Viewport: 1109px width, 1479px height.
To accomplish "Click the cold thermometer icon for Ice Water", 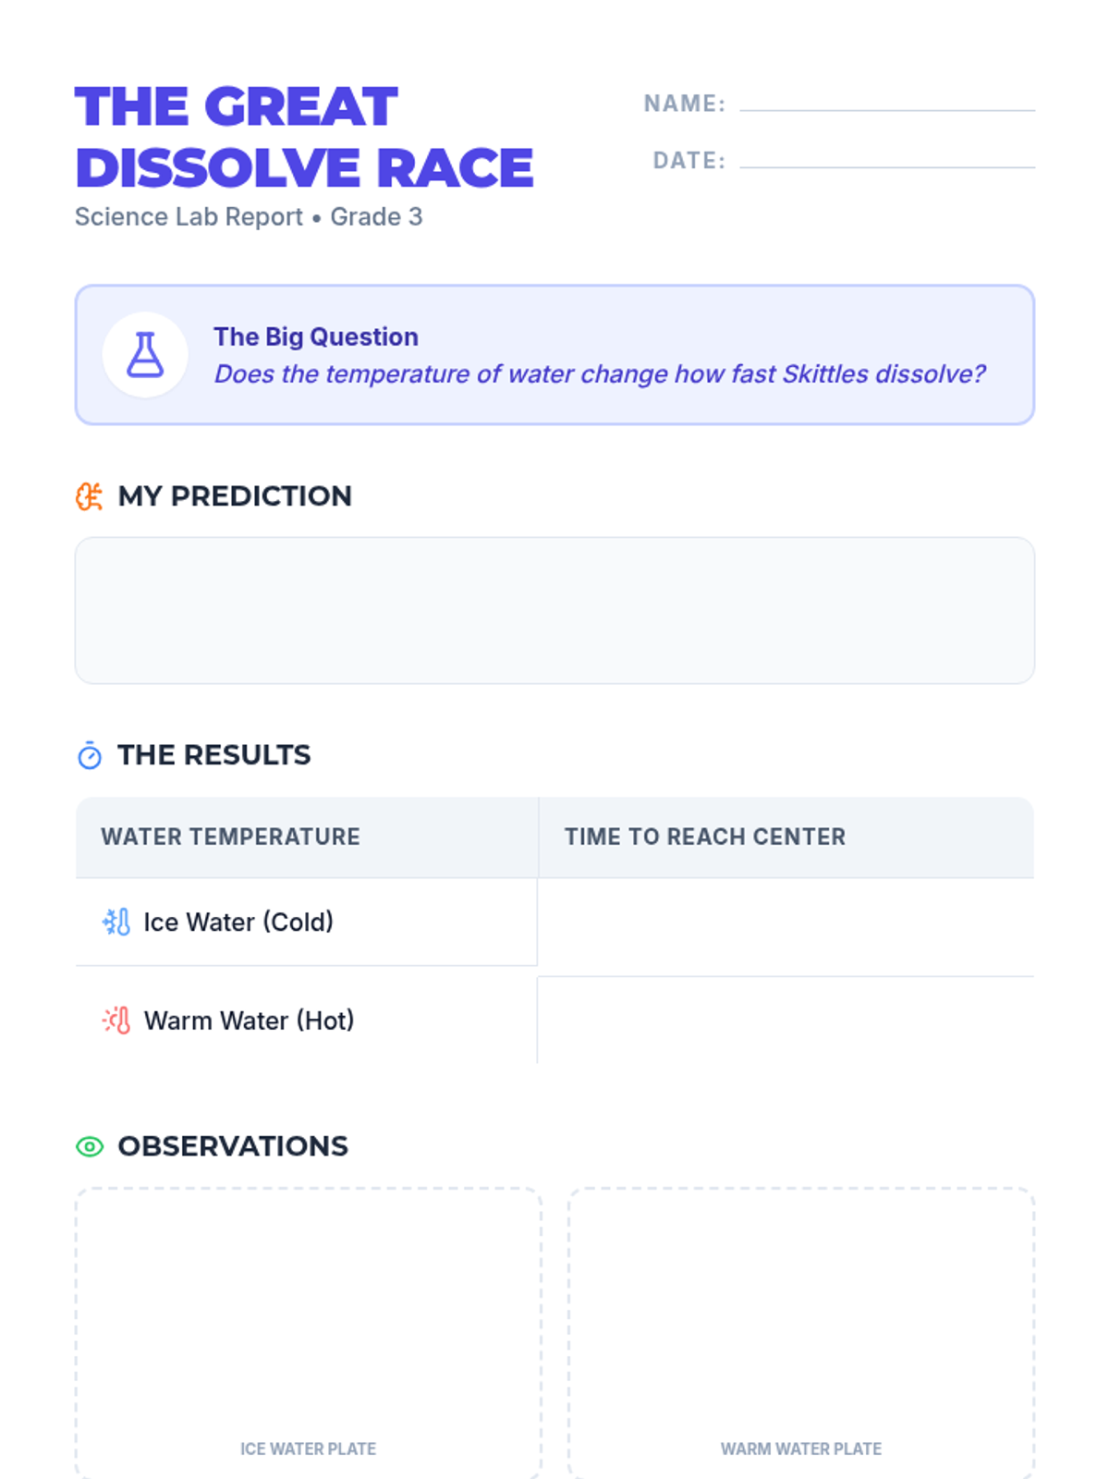I will coord(116,922).
